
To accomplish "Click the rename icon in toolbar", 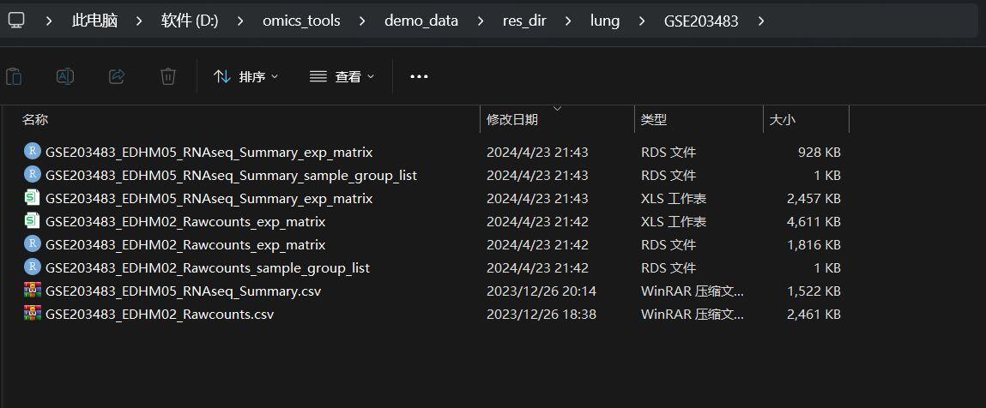I will tap(65, 76).
